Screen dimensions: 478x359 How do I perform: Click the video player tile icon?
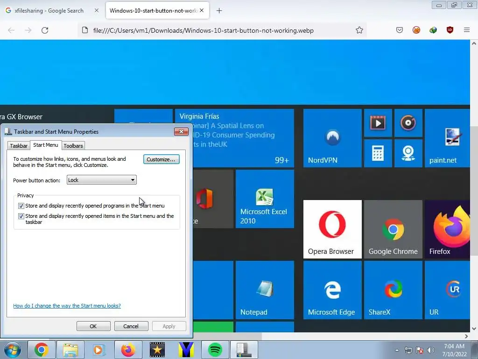pyautogui.click(x=378, y=123)
